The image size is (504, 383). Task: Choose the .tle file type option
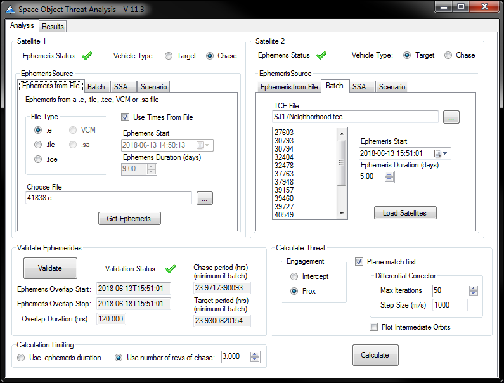(x=39, y=145)
